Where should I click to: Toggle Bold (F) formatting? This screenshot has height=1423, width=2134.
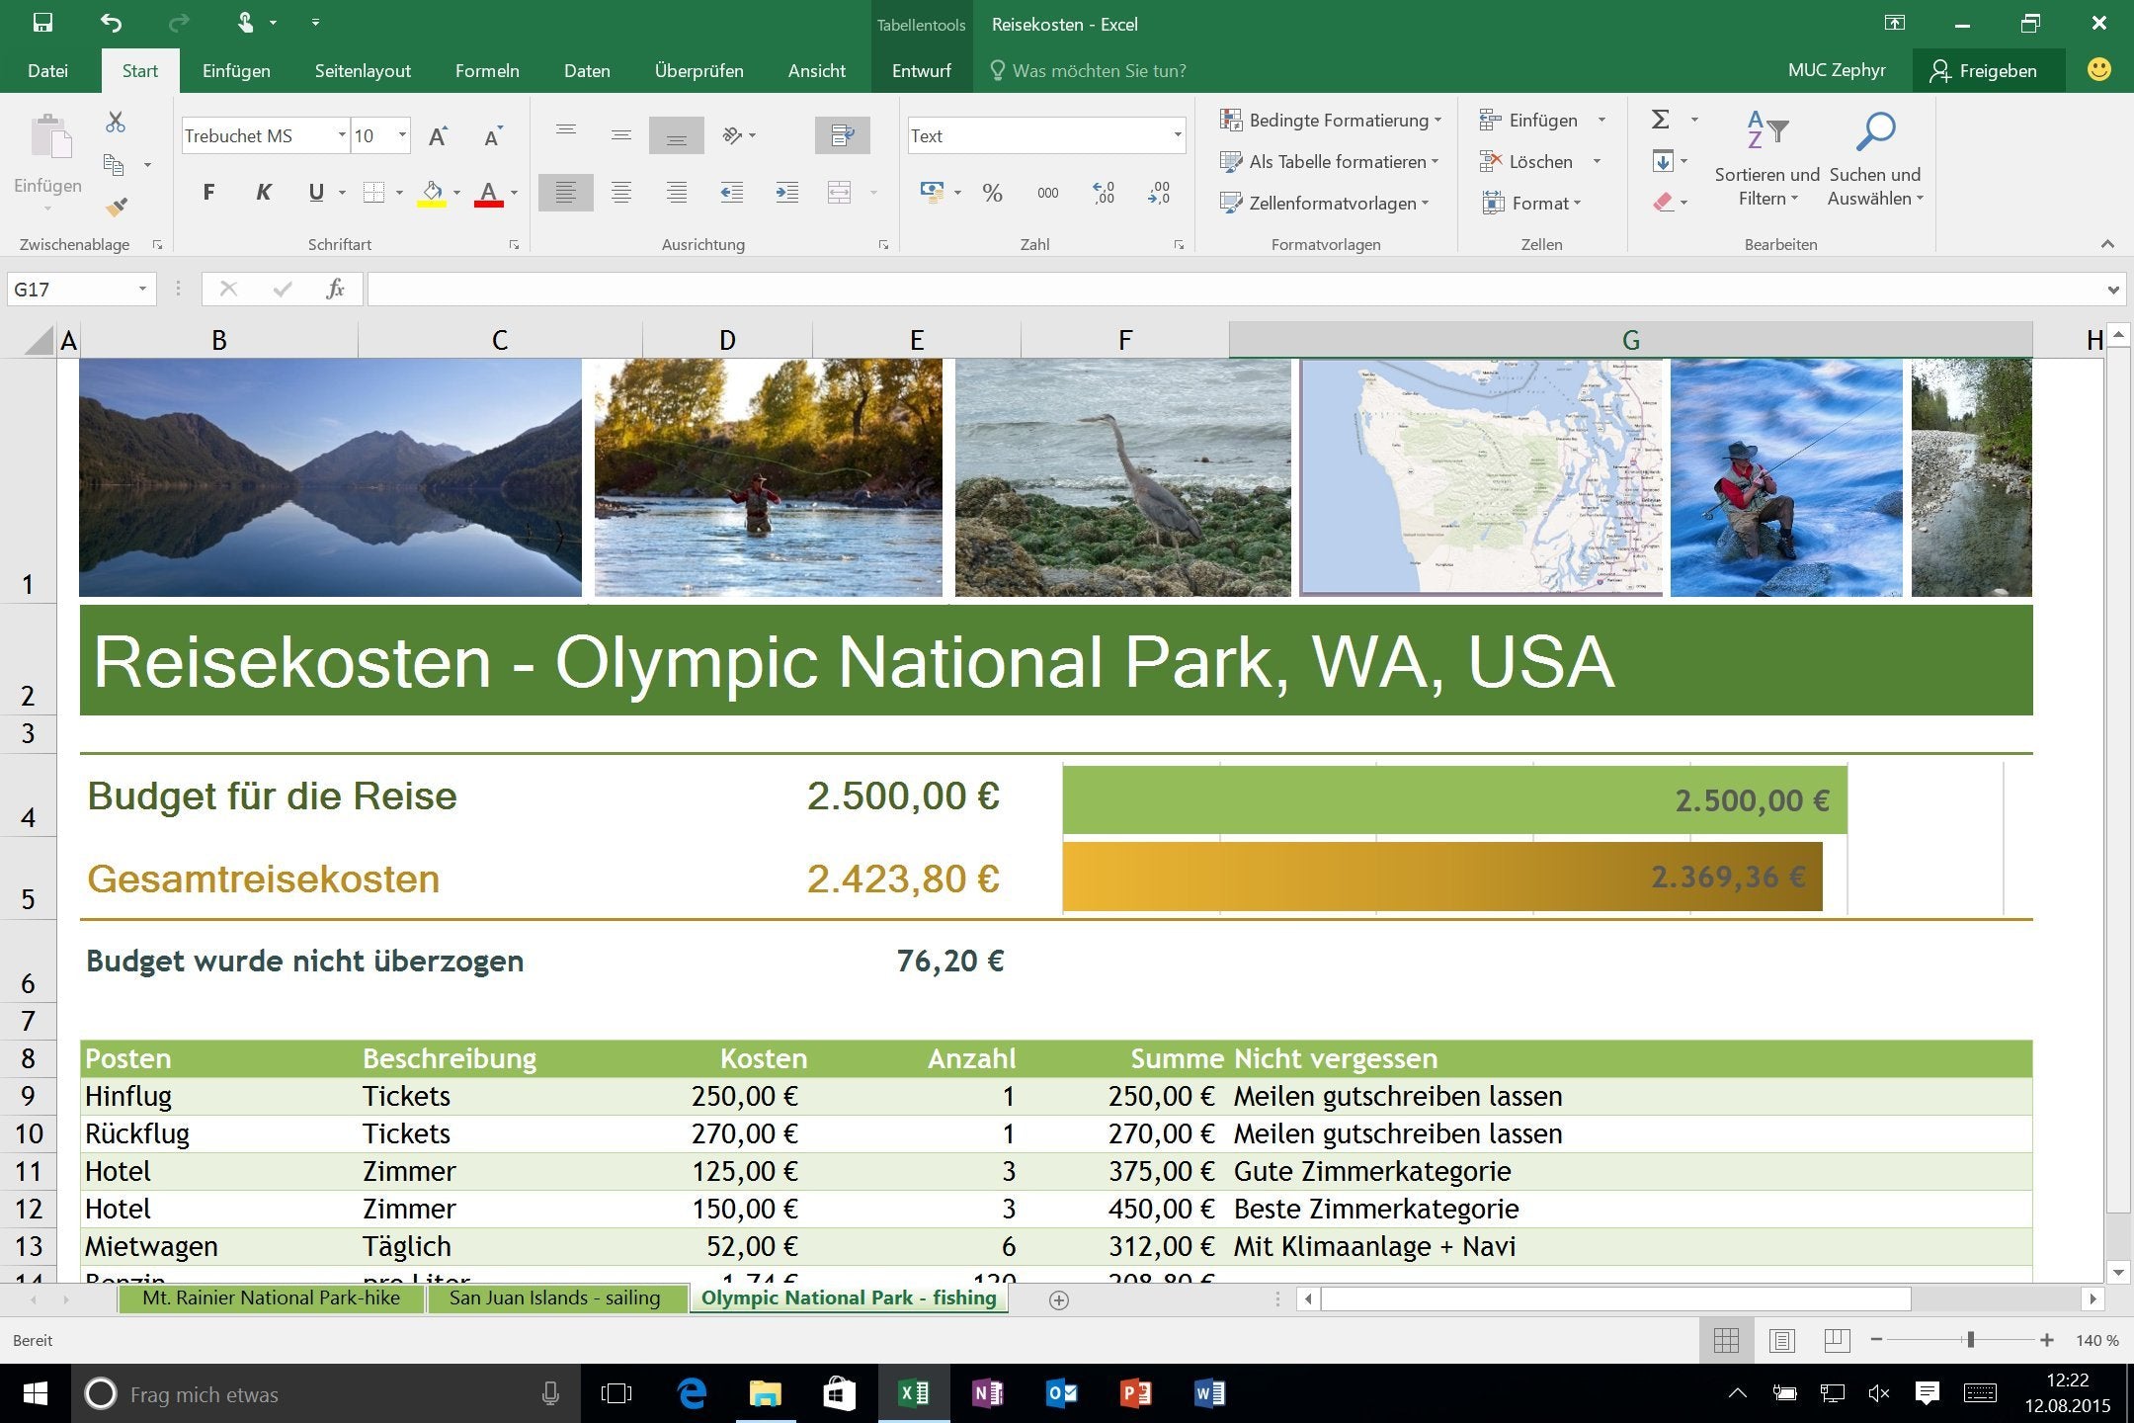(208, 193)
